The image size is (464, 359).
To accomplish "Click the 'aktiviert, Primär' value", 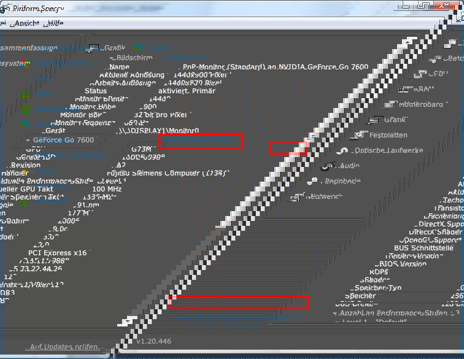I will click(187, 91).
